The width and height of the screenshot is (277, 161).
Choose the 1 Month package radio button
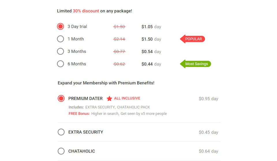point(60,39)
